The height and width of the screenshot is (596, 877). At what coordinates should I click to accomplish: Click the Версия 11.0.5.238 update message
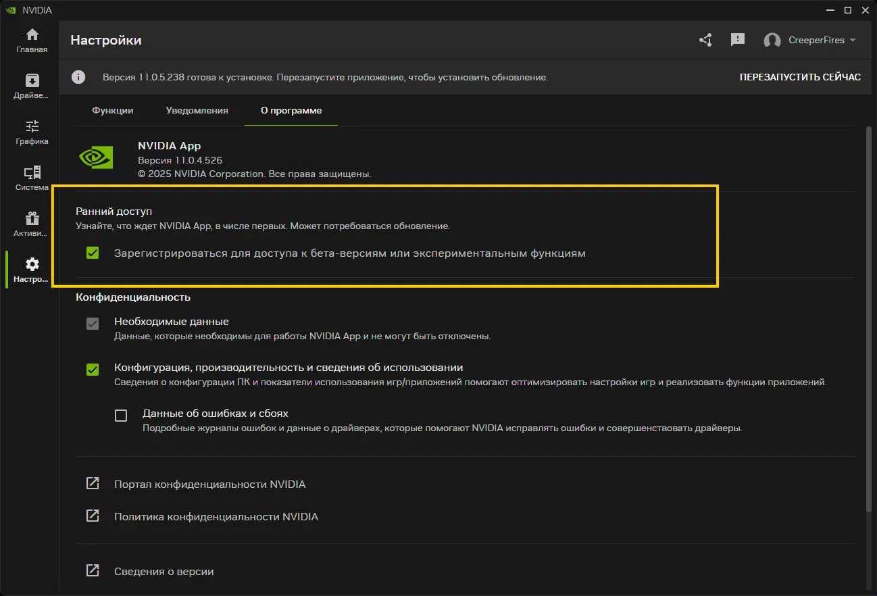click(325, 77)
